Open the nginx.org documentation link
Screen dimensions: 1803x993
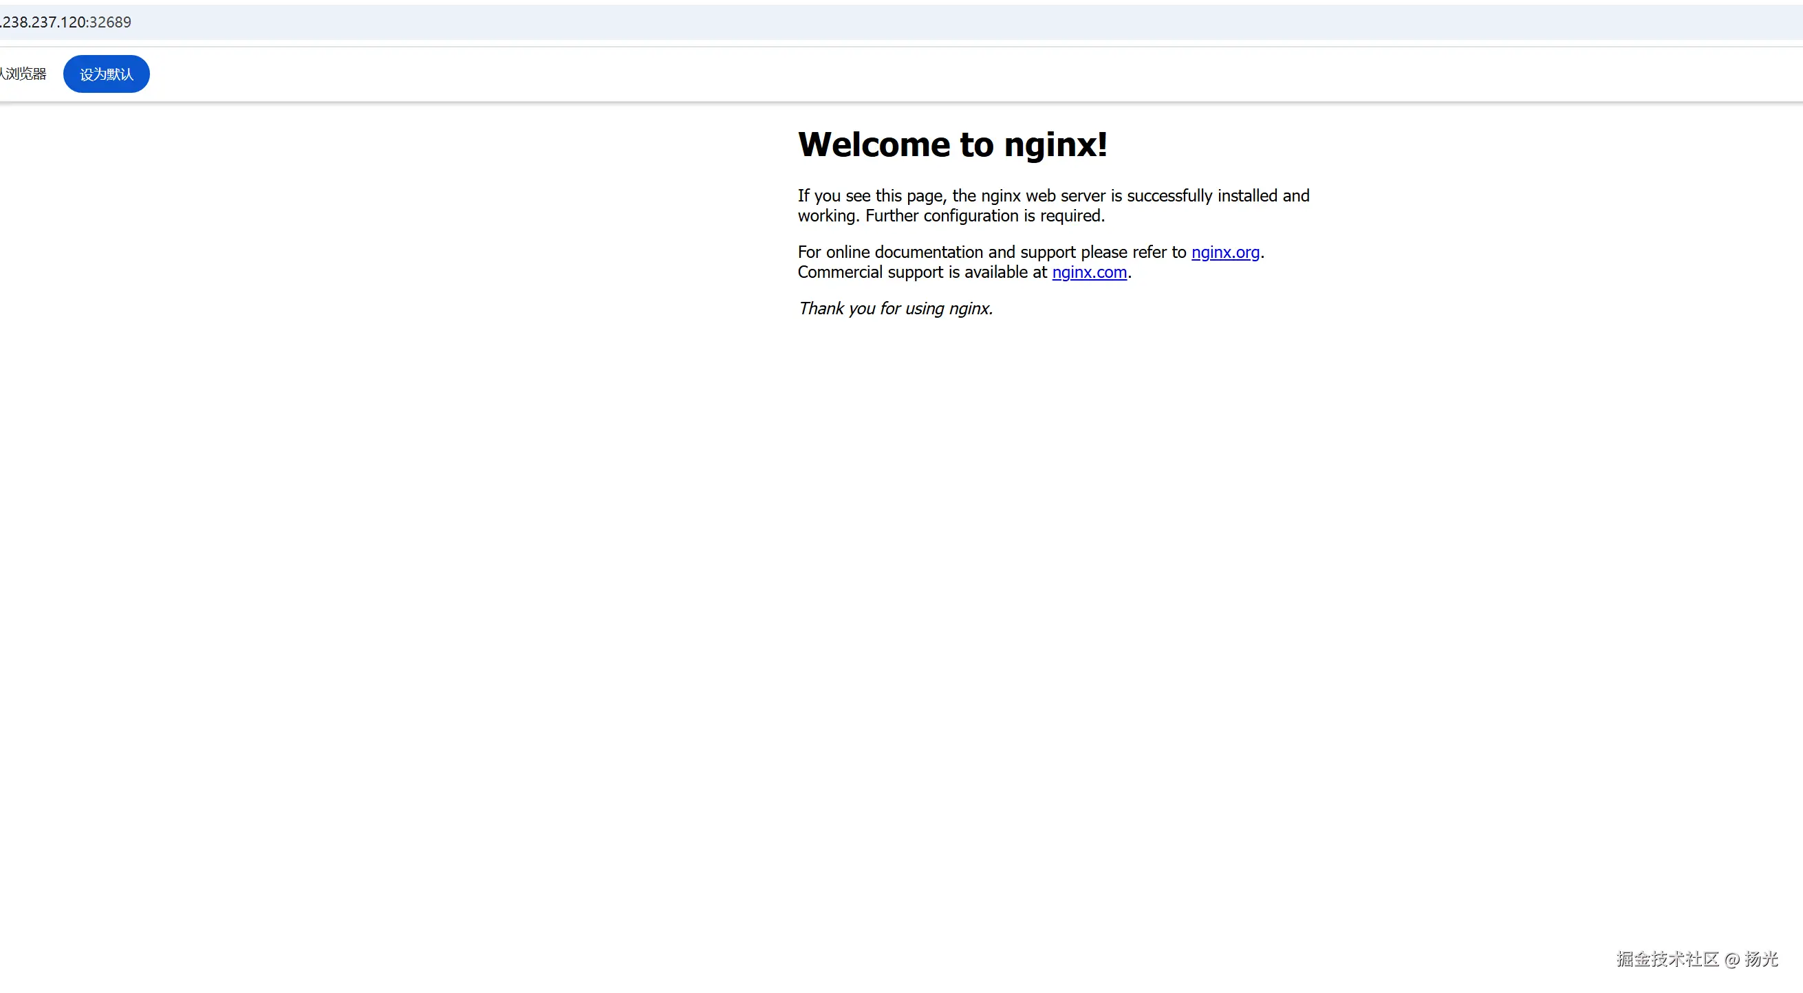click(x=1225, y=252)
